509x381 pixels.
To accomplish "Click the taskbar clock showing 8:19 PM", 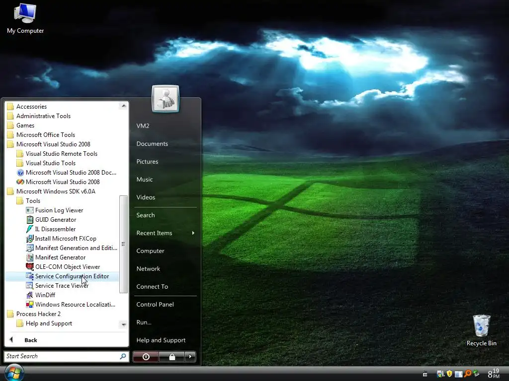I will [x=494, y=374].
